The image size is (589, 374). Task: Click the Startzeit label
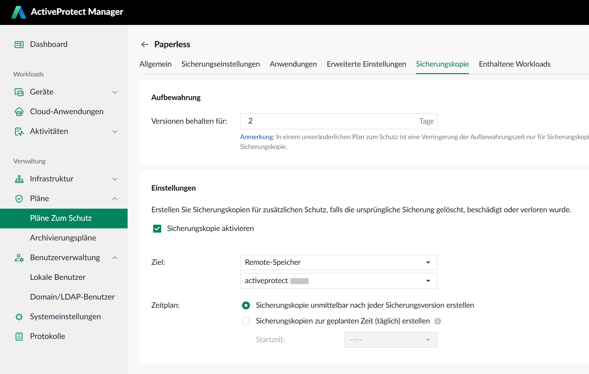click(x=270, y=340)
